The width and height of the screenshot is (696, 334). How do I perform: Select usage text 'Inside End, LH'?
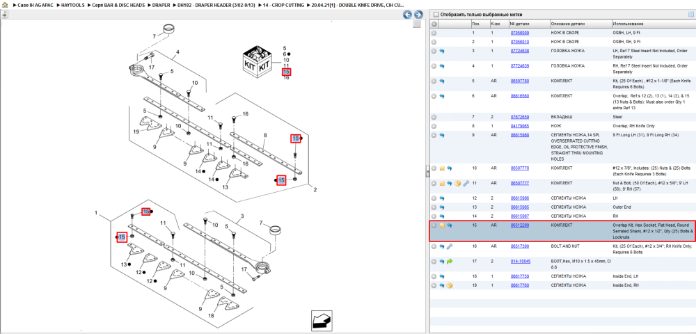(626, 276)
